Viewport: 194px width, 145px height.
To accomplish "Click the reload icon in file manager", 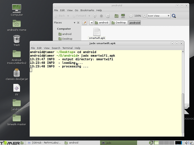I will [108, 16].
